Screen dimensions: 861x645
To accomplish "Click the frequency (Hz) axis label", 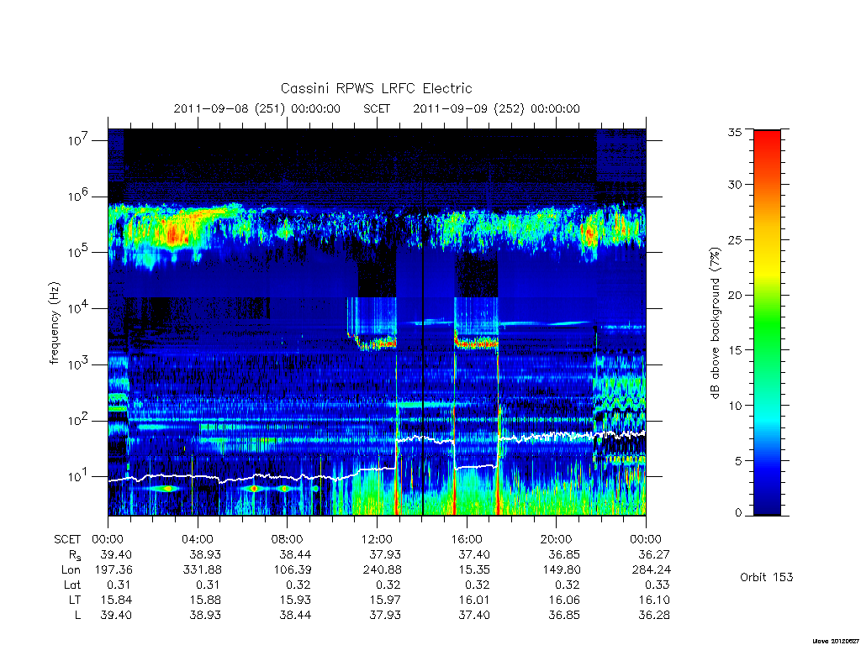I will 54,323.
